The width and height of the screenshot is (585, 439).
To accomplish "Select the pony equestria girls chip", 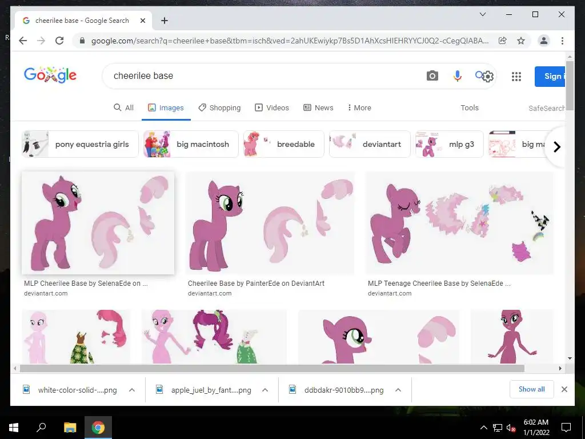I will tap(80, 144).
